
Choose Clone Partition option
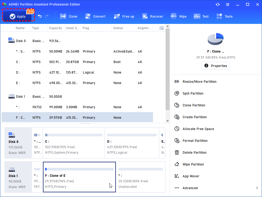[194, 105]
